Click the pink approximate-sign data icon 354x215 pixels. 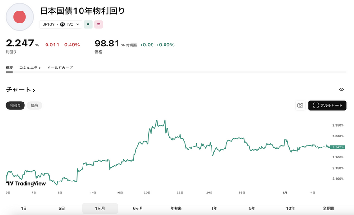pyautogui.click(x=99, y=24)
